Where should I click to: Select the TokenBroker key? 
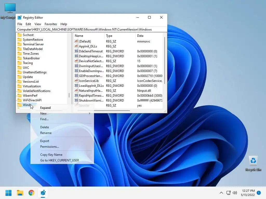(31, 58)
